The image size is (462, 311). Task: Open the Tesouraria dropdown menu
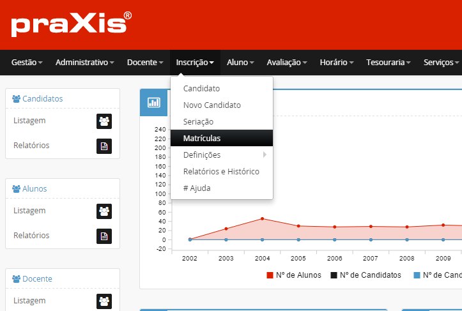point(389,63)
